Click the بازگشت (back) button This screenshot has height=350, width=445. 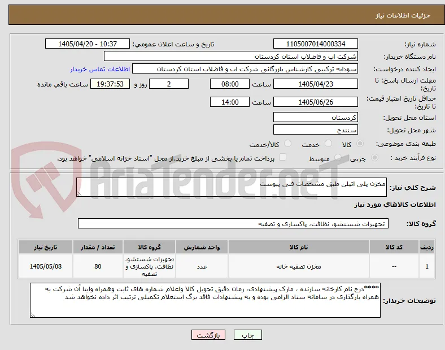click(208, 335)
